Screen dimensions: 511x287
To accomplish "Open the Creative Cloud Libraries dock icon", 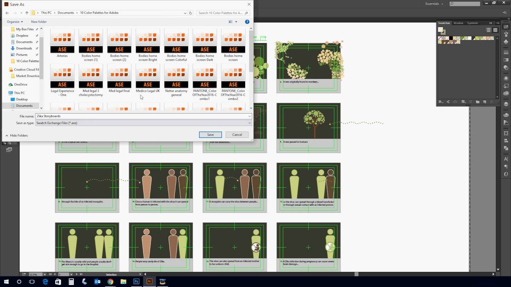I will 506,93.
